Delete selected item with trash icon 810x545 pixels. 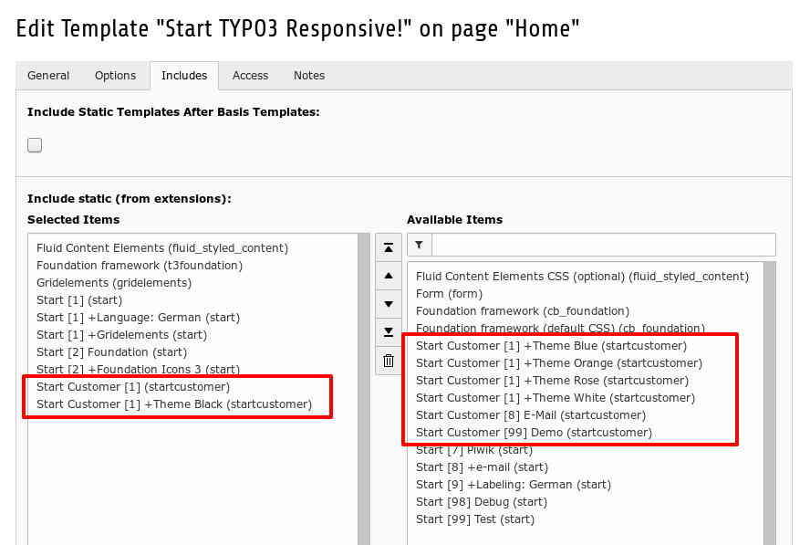tap(389, 361)
